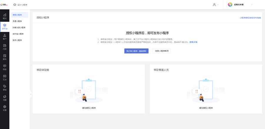Go to the 内容 content icon
This screenshot has width=265, height=129.
[5, 47]
